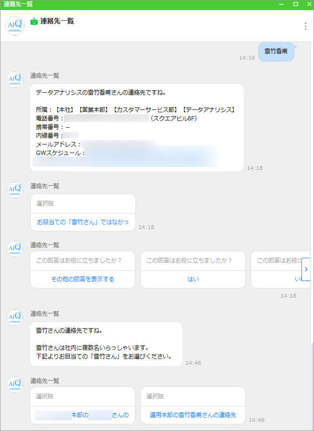Screen dimensions: 314x431
Task: Click the AIQ avatar beside the contact details message
Action: (x=15, y=80)
